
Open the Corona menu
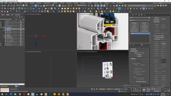(96, 3)
